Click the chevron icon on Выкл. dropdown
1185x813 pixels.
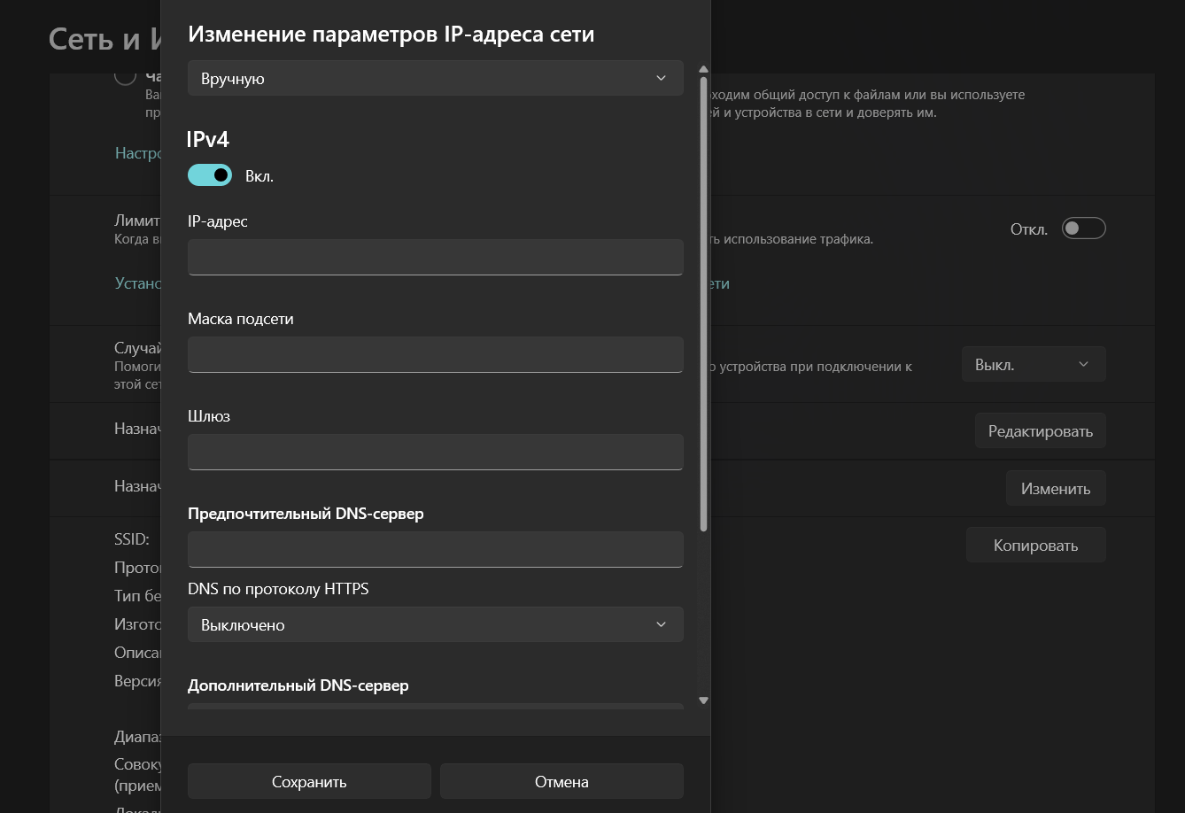click(x=1083, y=364)
